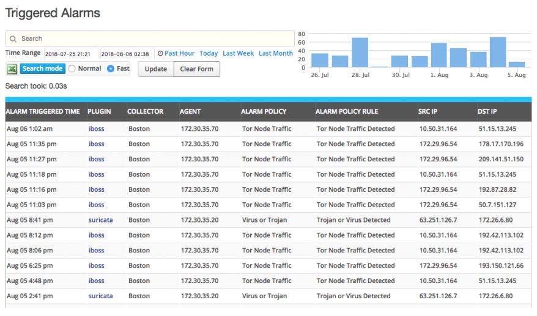The image size is (537, 316).
Task: Click the 'Aug 05 11:03 pm' time cell
Action: [32, 205]
